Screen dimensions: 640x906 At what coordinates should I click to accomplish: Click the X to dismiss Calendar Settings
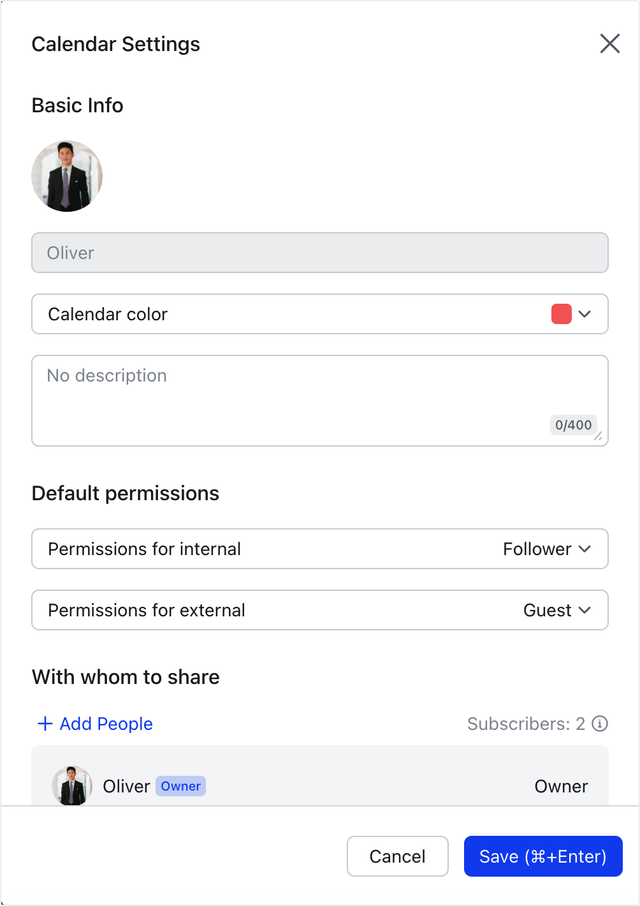pyautogui.click(x=609, y=43)
